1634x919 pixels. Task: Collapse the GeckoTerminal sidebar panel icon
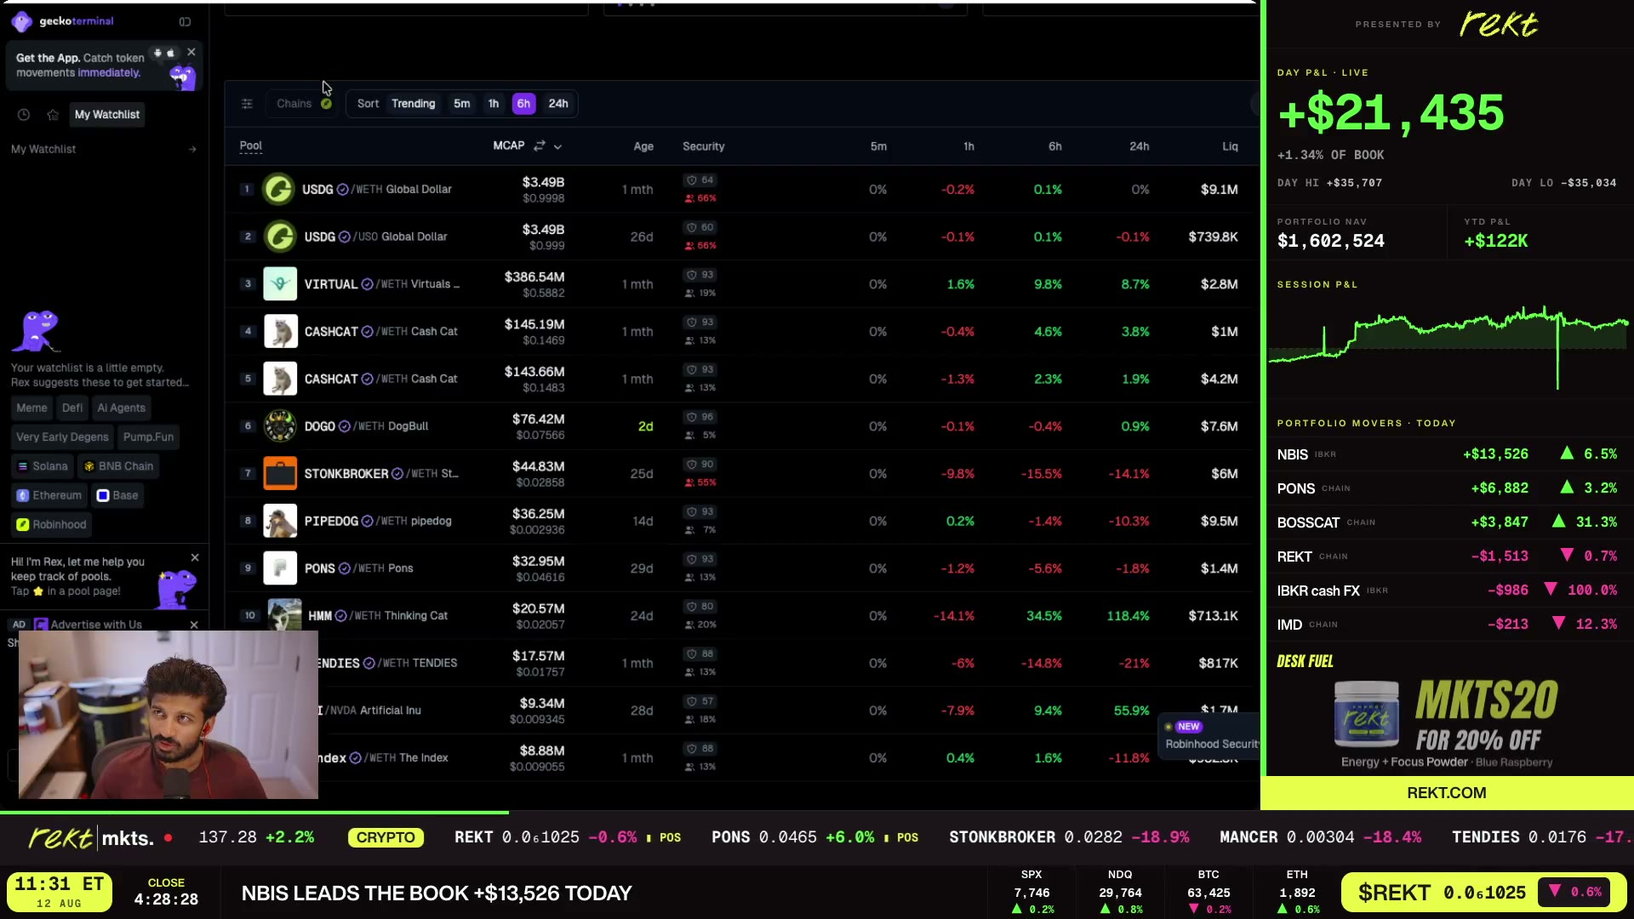(185, 22)
